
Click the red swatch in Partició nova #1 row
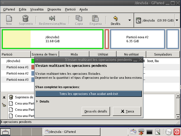click(x=33, y=67)
